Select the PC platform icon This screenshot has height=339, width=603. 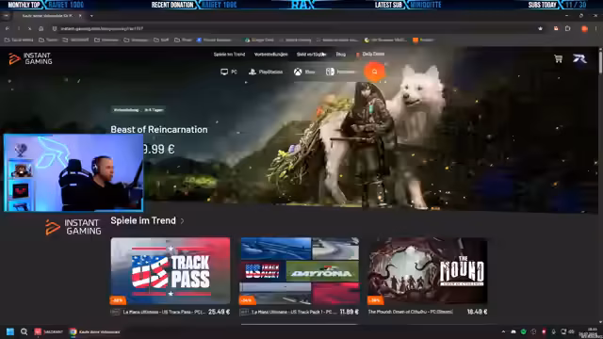tap(229, 72)
